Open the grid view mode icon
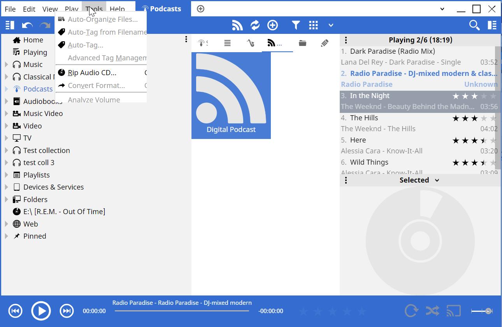 click(313, 25)
